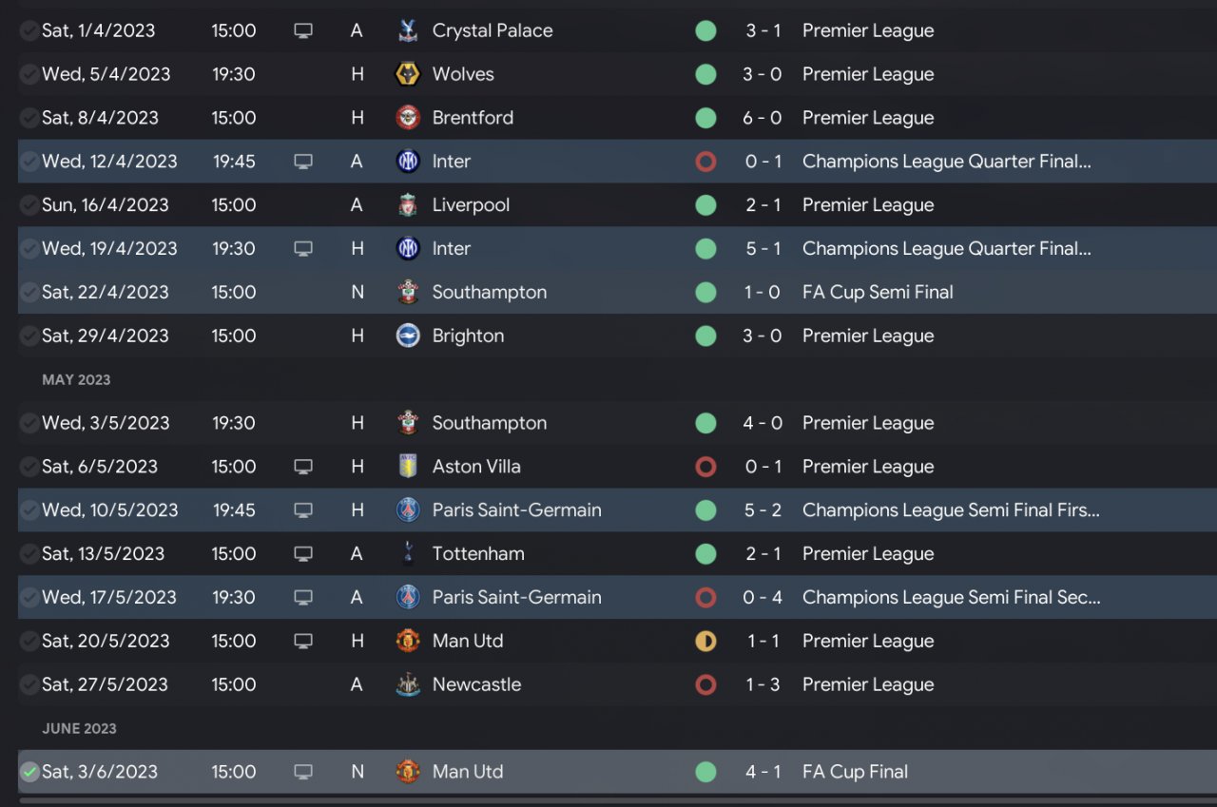Viewport: 1217px width, 807px height.
Task: Click the Brighton club badge
Action: (408, 336)
